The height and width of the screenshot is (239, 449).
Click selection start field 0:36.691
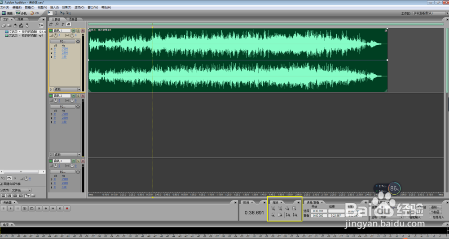coord(319,211)
